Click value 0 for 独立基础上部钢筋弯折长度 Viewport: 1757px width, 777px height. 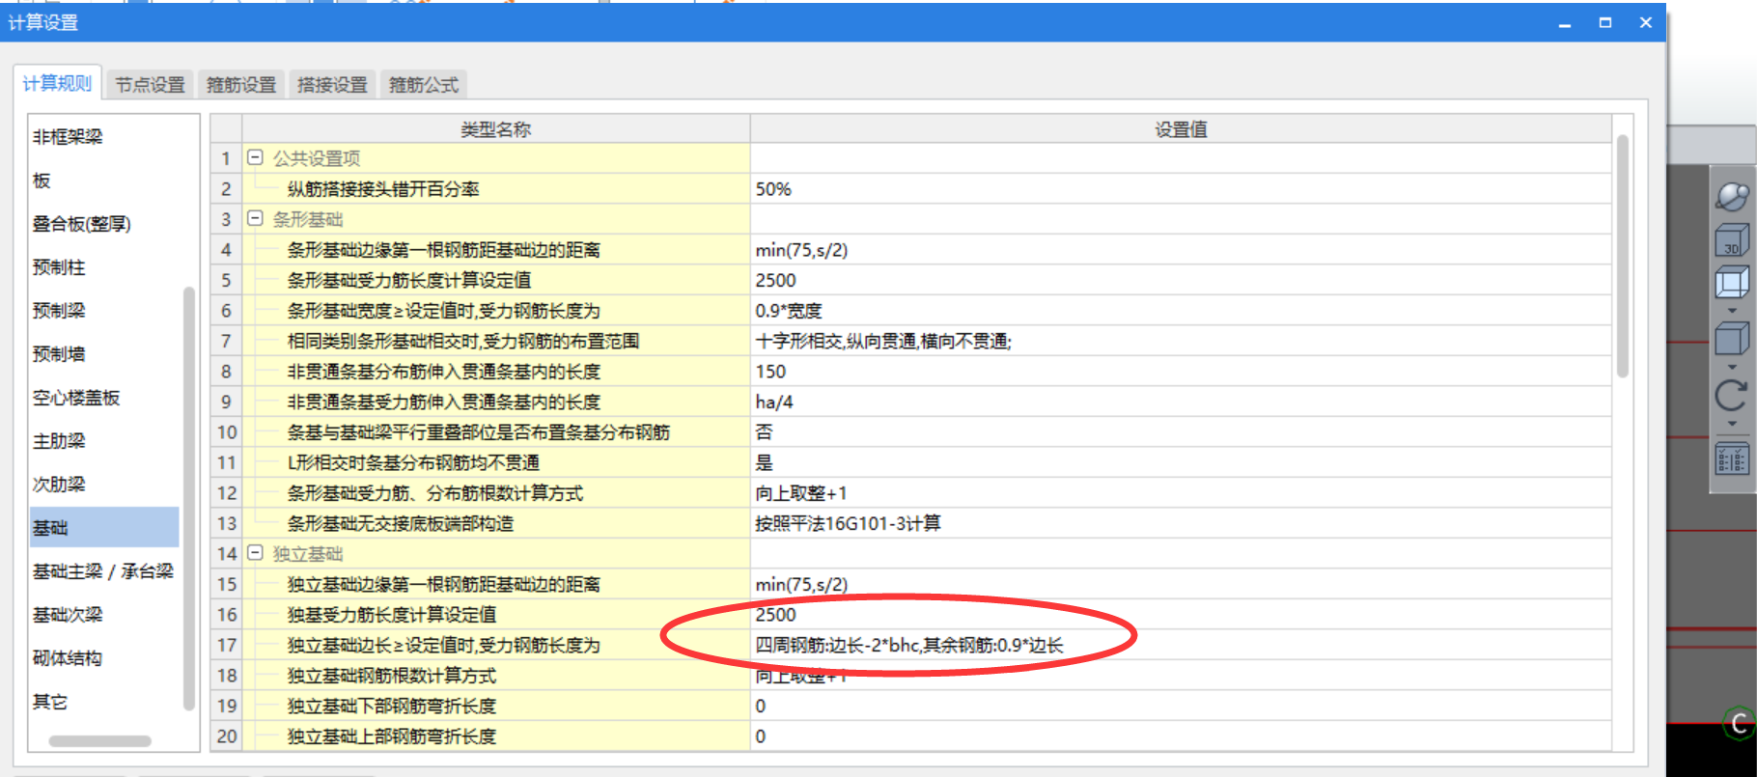click(x=1181, y=736)
